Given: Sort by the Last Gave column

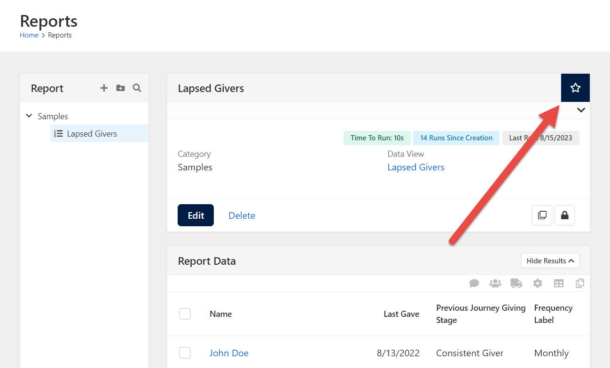Looking at the screenshot, I should [401, 314].
